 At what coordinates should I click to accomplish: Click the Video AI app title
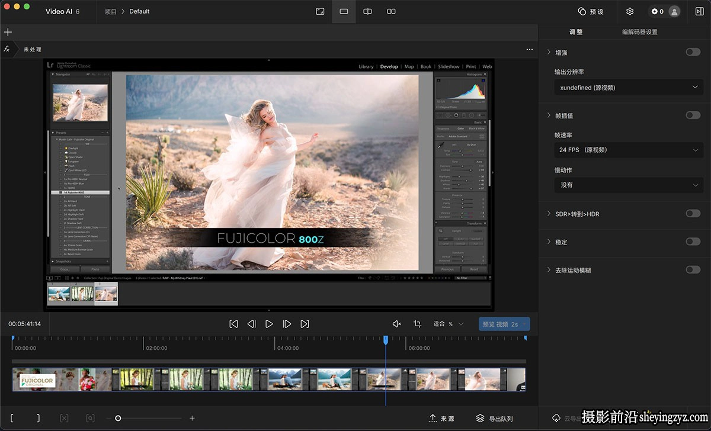point(62,11)
